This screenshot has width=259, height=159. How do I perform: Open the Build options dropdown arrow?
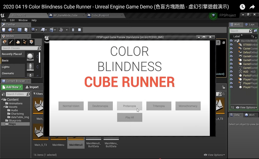click(67, 30)
